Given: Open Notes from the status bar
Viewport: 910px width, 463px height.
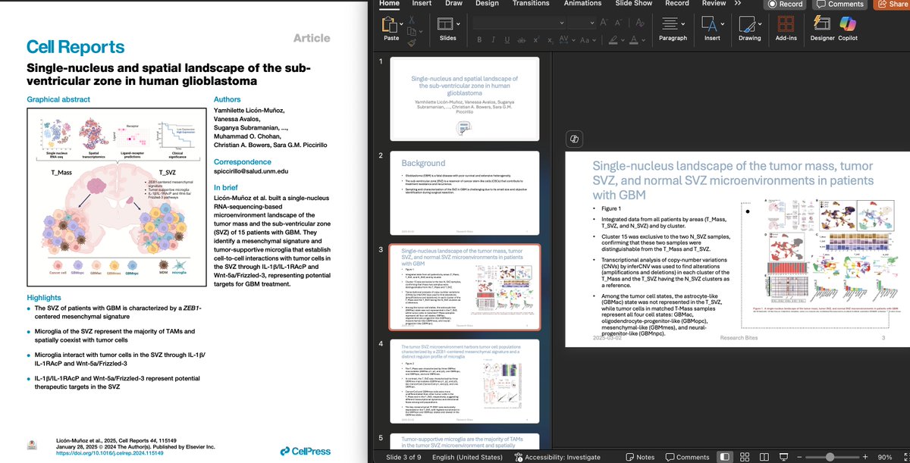Looking at the screenshot, I should click(640, 457).
